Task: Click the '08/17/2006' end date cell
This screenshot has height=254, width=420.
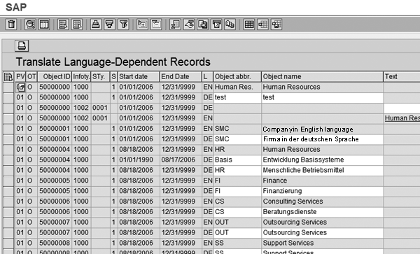Action: [181, 160]
